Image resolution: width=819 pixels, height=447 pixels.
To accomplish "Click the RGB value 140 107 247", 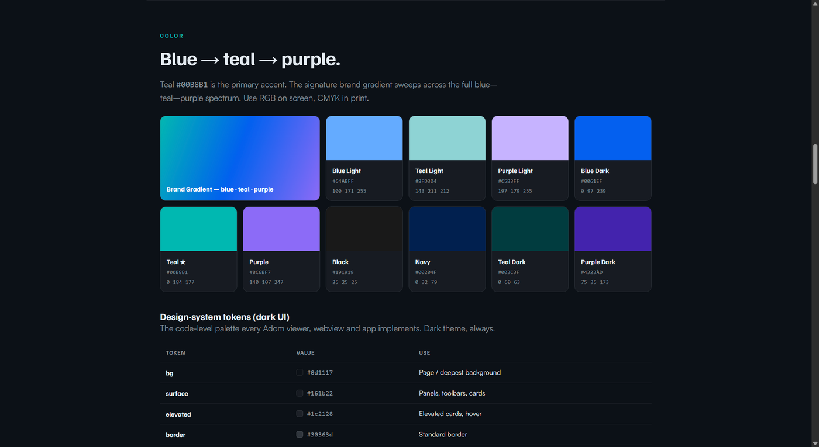I will (266, 282).
